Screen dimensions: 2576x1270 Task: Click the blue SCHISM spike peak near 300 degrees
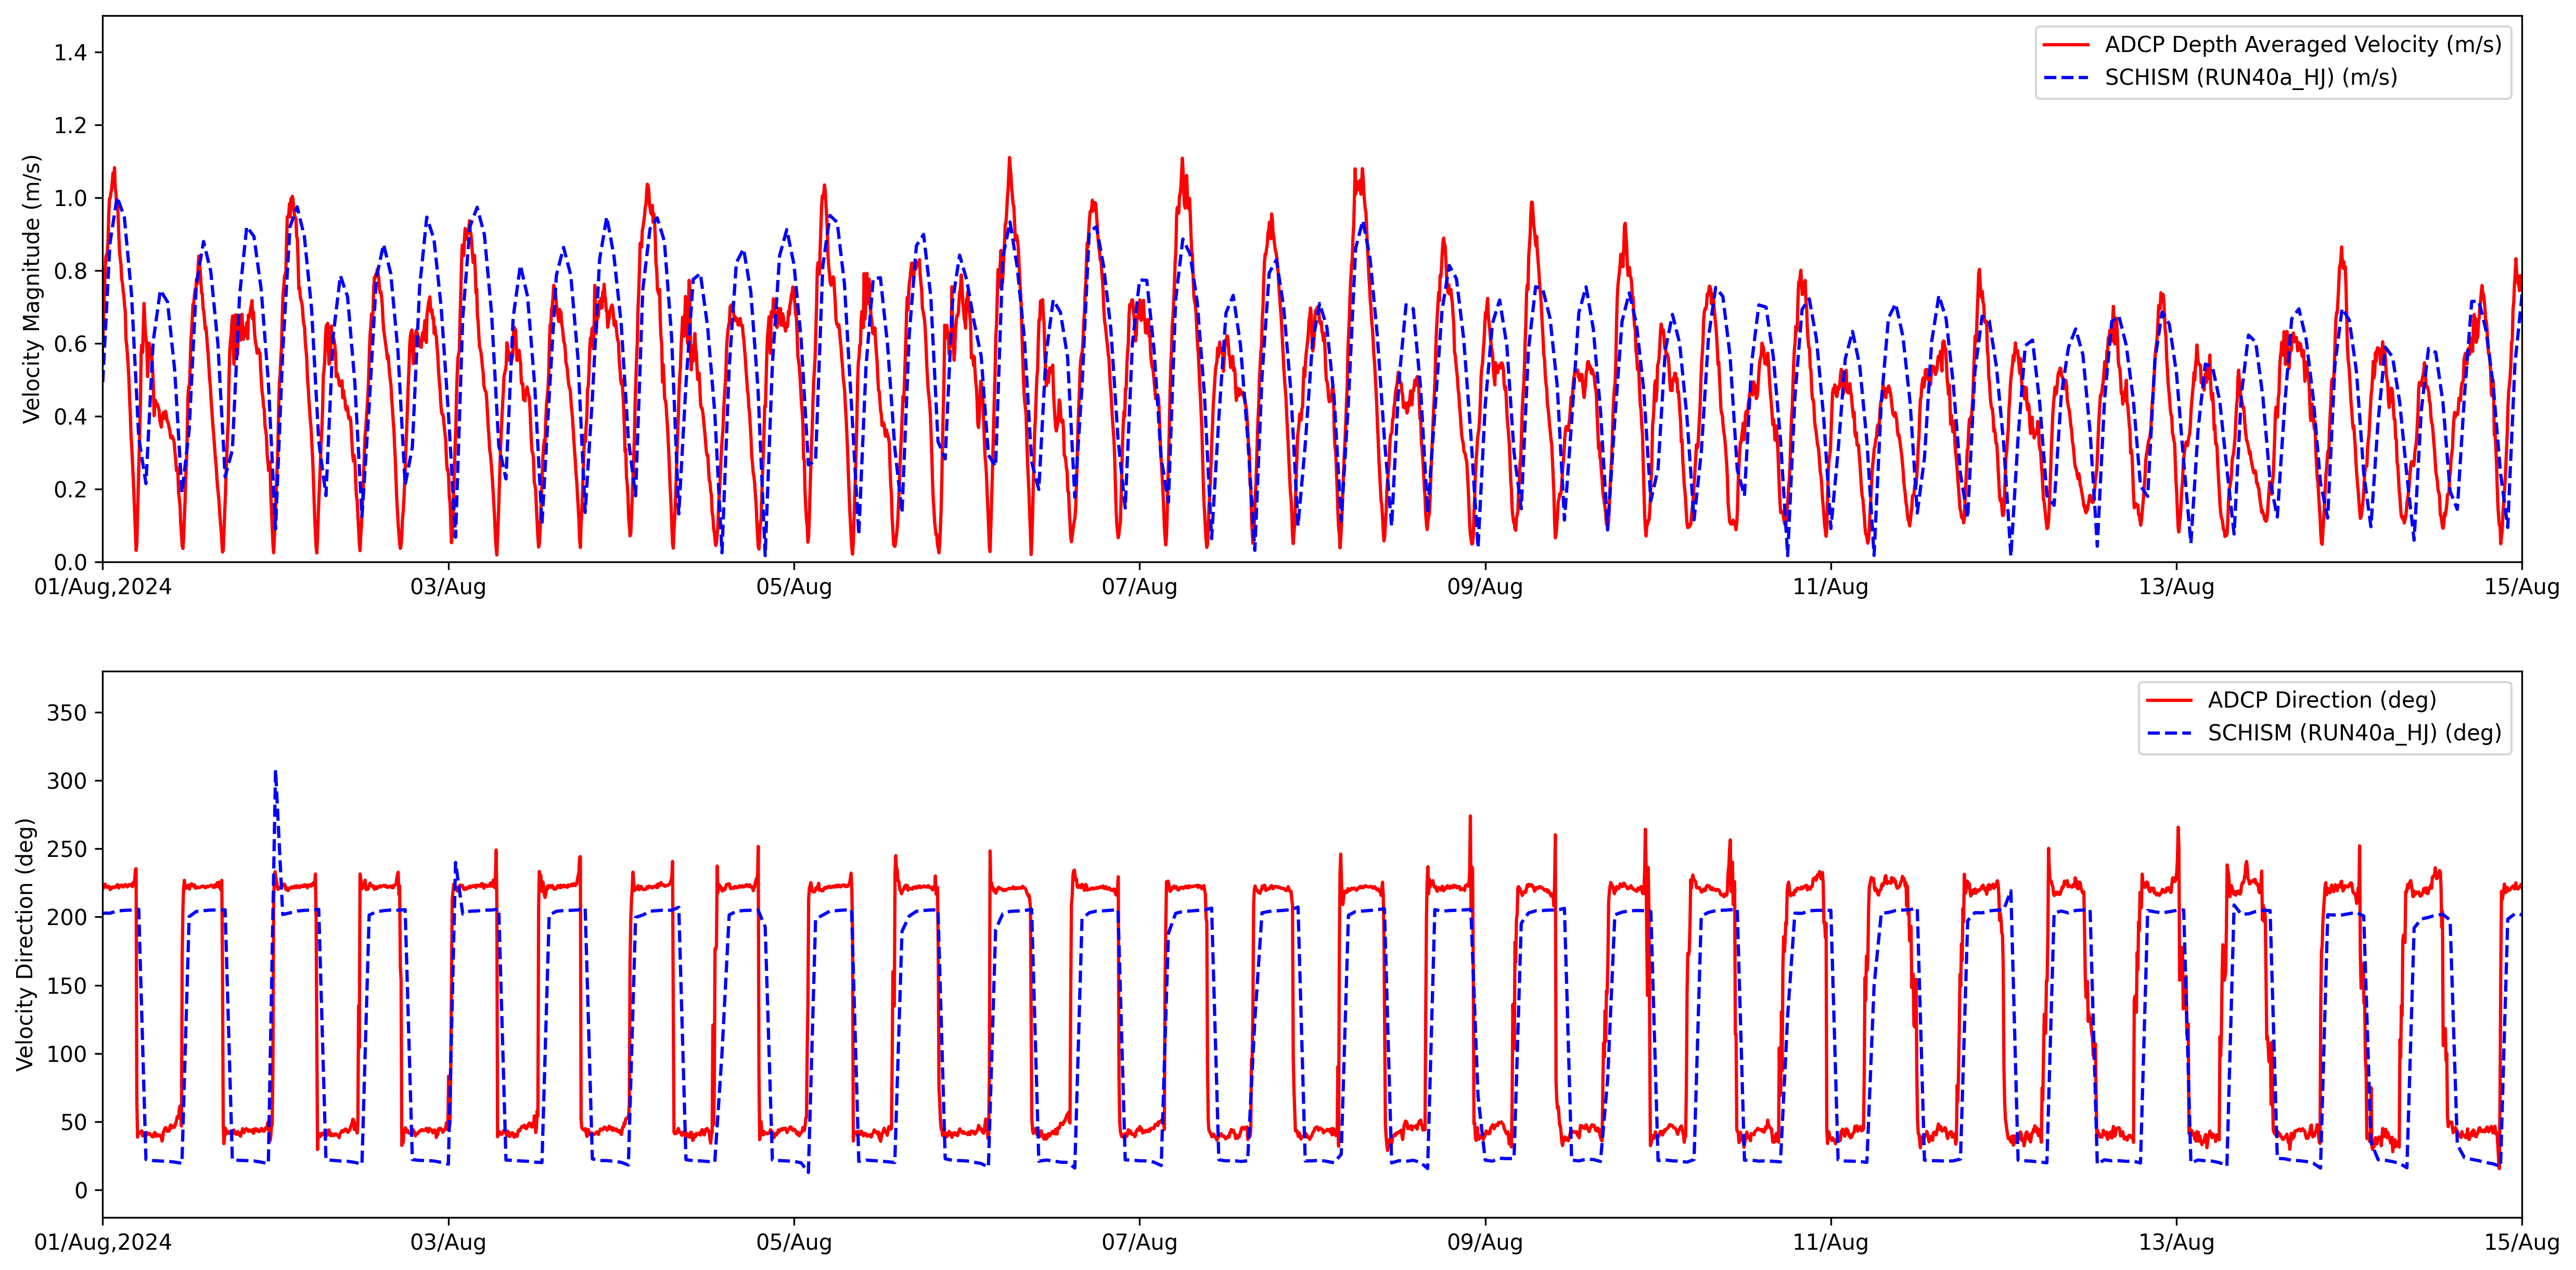pos(275,772)
